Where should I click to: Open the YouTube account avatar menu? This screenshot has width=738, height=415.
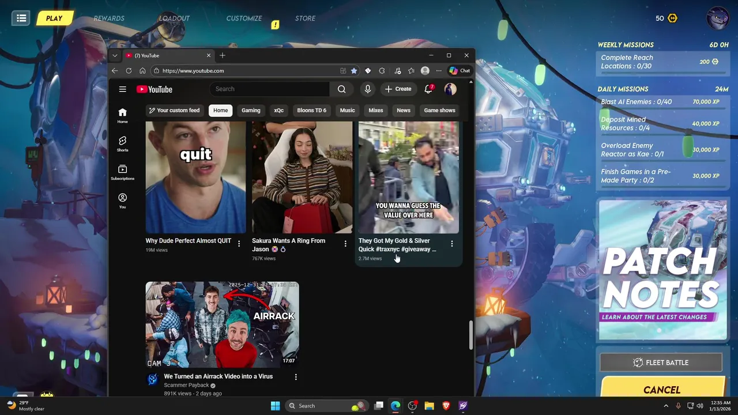tap(450, 89)
